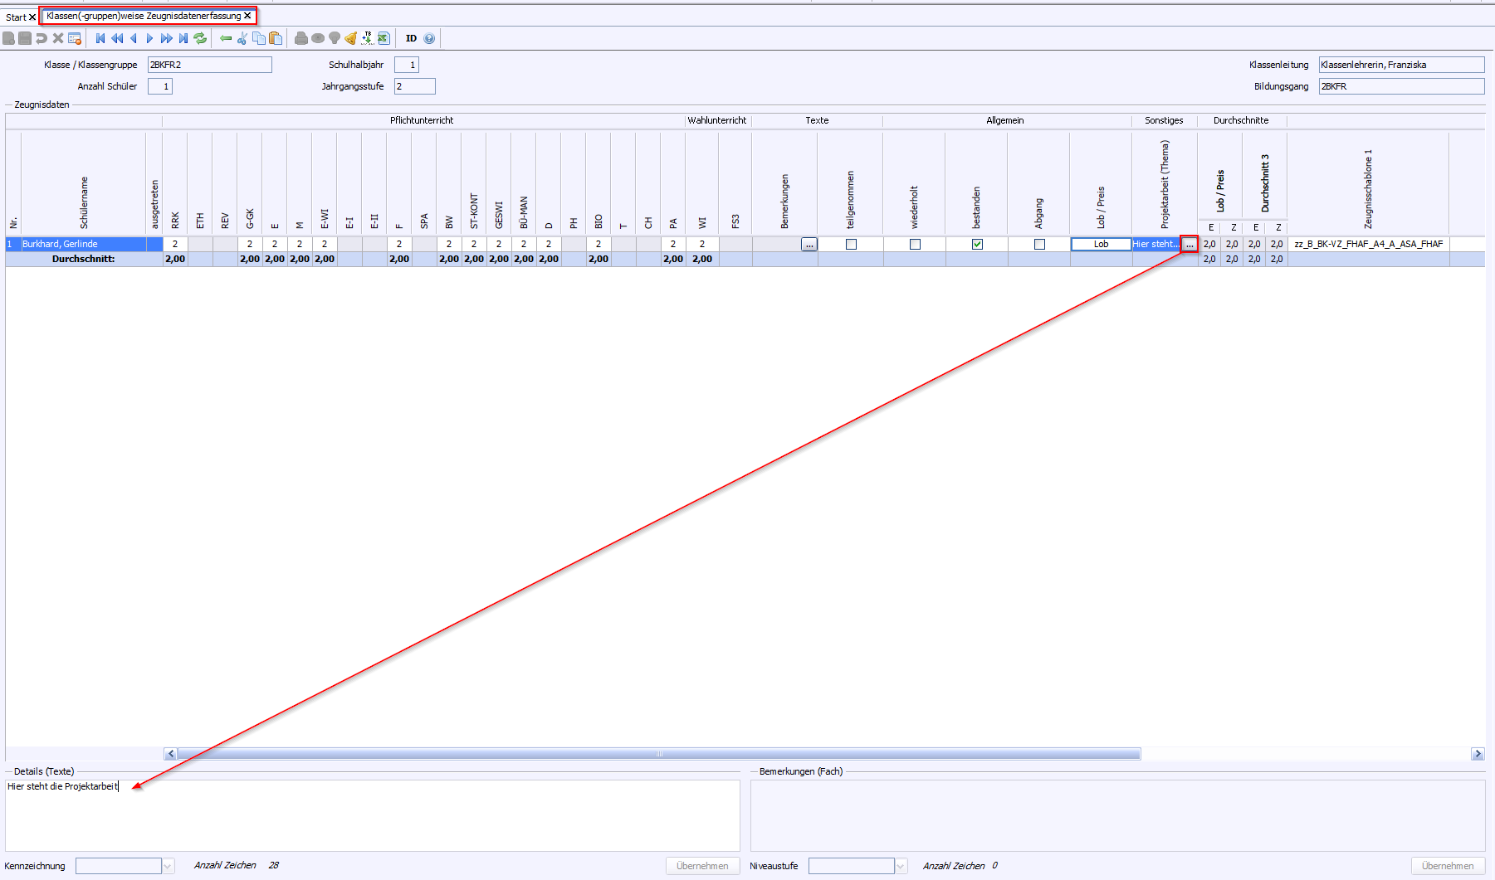Click the Projektarbeit ellipsis button
The width and height of the screenshot is (1495, 880).
1190,244
